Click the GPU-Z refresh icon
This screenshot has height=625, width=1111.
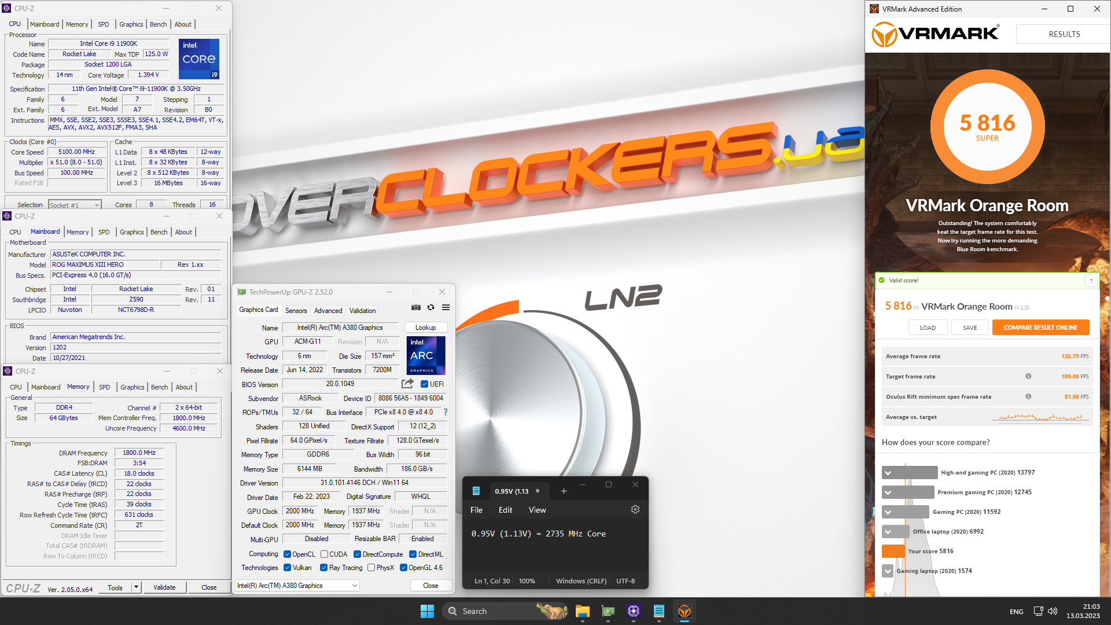(x=431, y=307)
